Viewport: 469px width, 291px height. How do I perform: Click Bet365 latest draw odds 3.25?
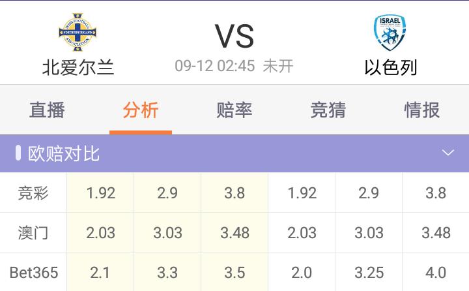tap(369, 272)
